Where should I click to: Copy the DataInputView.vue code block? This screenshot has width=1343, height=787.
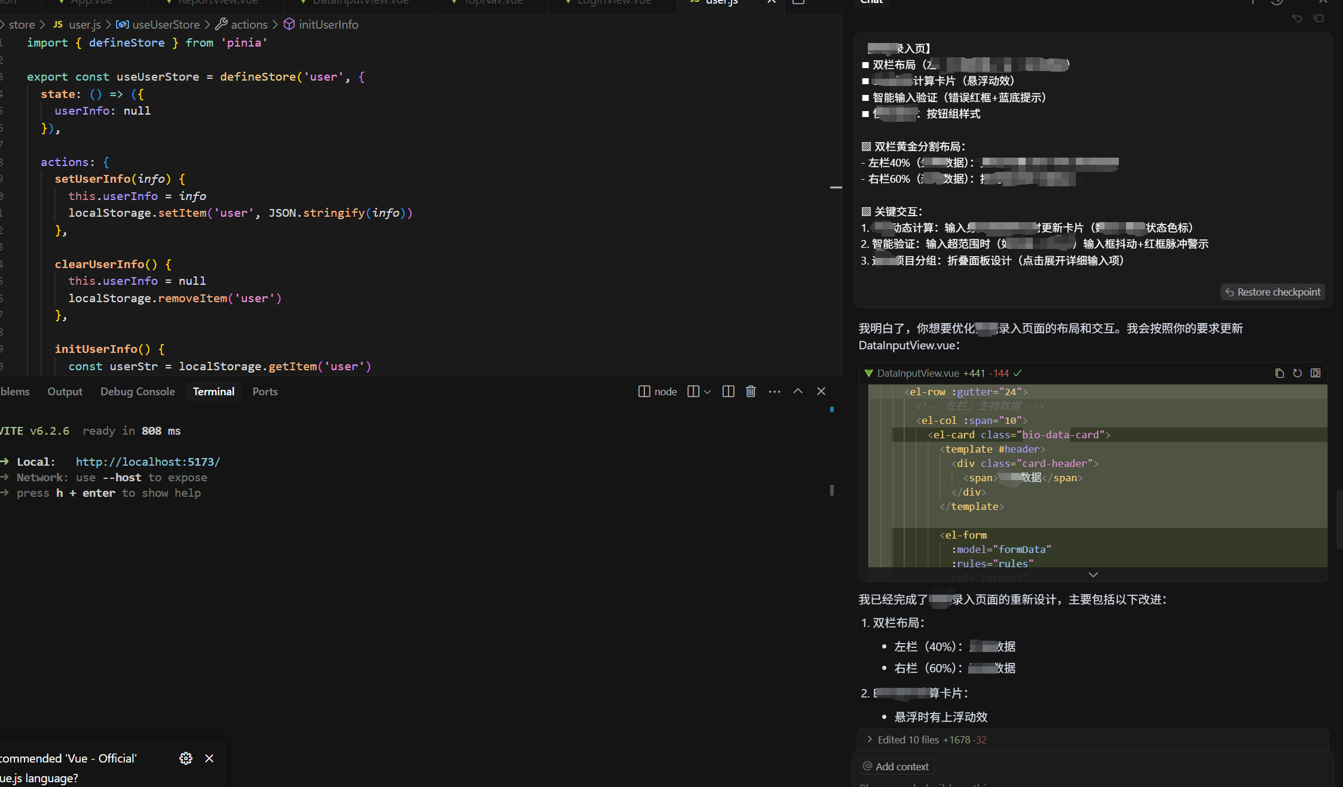click(1279, 373)
